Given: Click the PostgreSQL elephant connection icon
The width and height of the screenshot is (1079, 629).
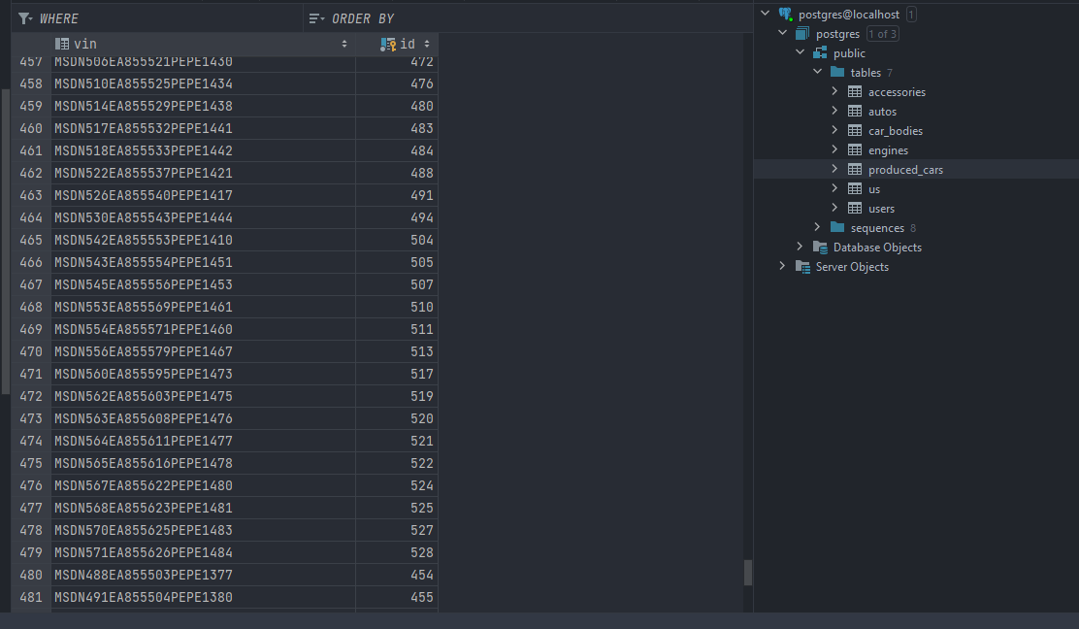Looking at the screenshot, I should pos(787,14).
